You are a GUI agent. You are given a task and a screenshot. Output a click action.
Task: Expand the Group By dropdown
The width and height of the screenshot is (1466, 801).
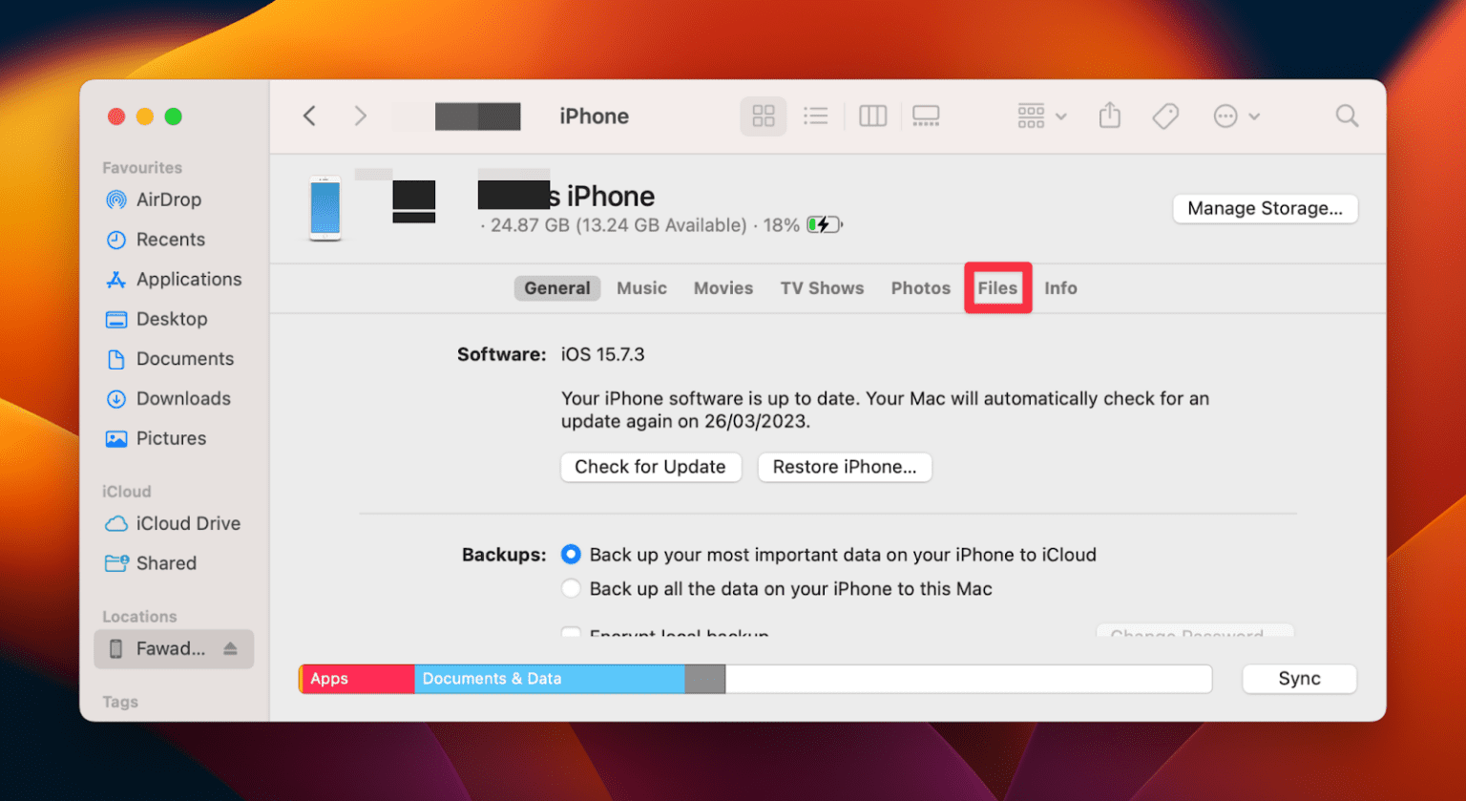click(1041, 116)
